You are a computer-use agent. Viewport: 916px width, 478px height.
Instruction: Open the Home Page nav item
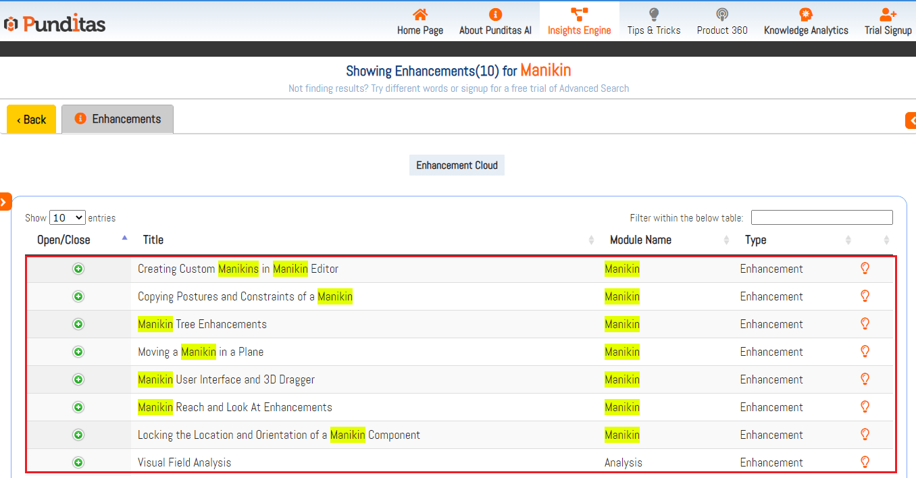(419, 22)
